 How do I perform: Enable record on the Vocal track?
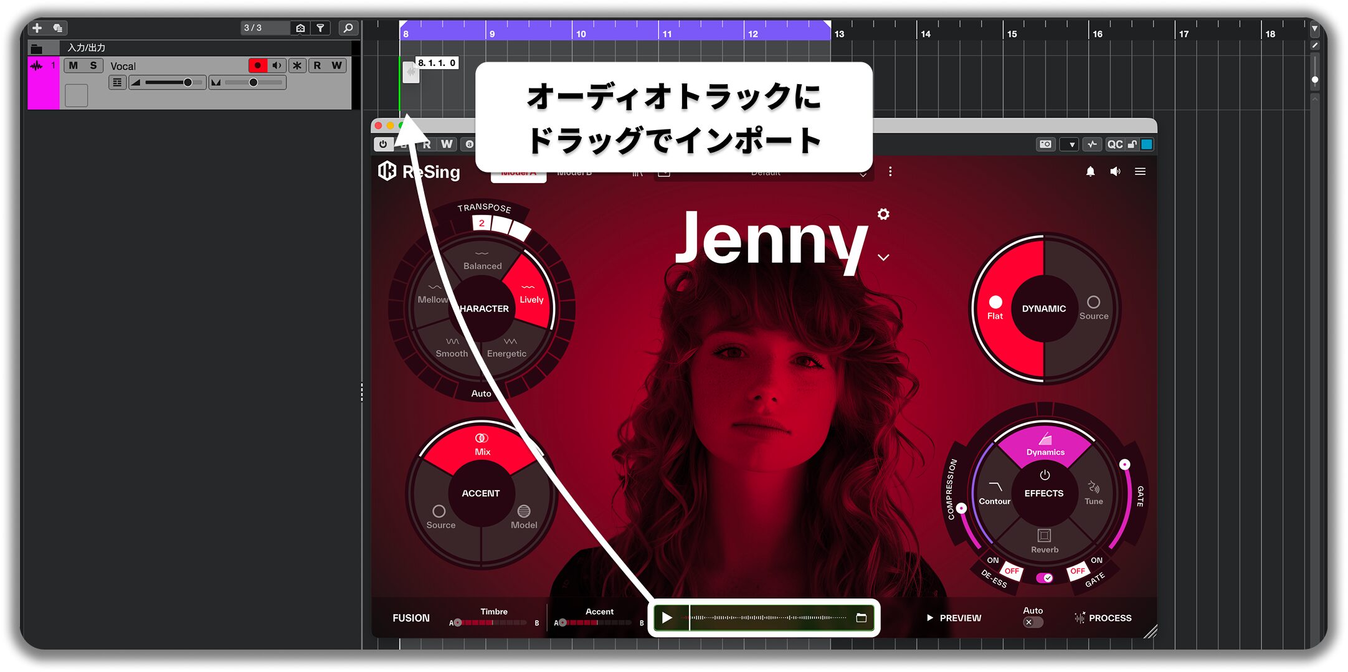click(257, 65)
